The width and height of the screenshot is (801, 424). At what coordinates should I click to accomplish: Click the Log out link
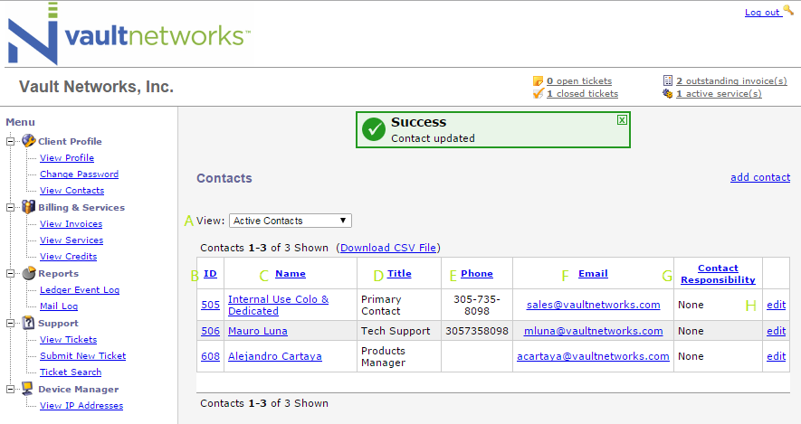click(x=762, y=13)
